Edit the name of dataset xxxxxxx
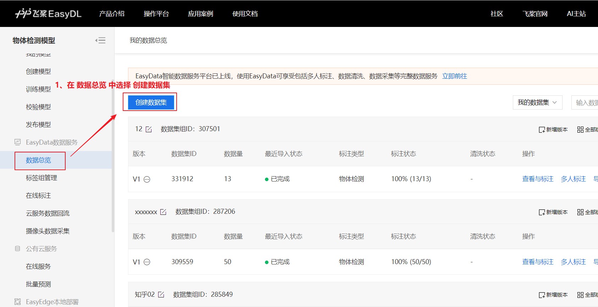This screenshot has height=307, width=598. pyautogui.click(x=163, y=212)
